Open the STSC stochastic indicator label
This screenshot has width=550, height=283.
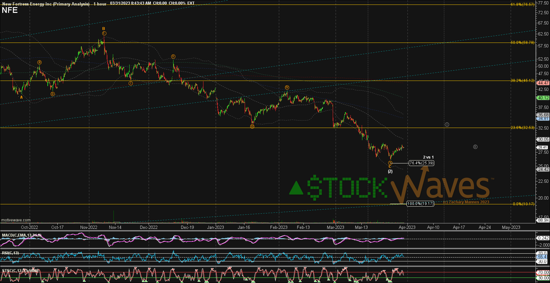tap(20, 271)
